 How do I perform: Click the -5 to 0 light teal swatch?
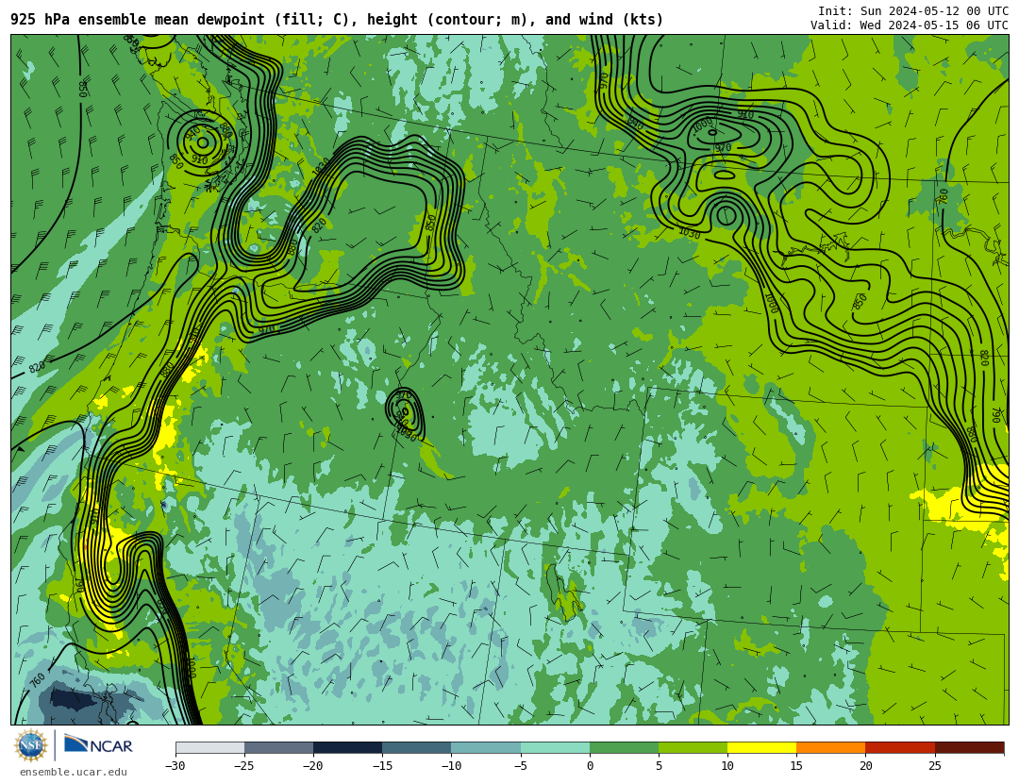click(555, 747)
